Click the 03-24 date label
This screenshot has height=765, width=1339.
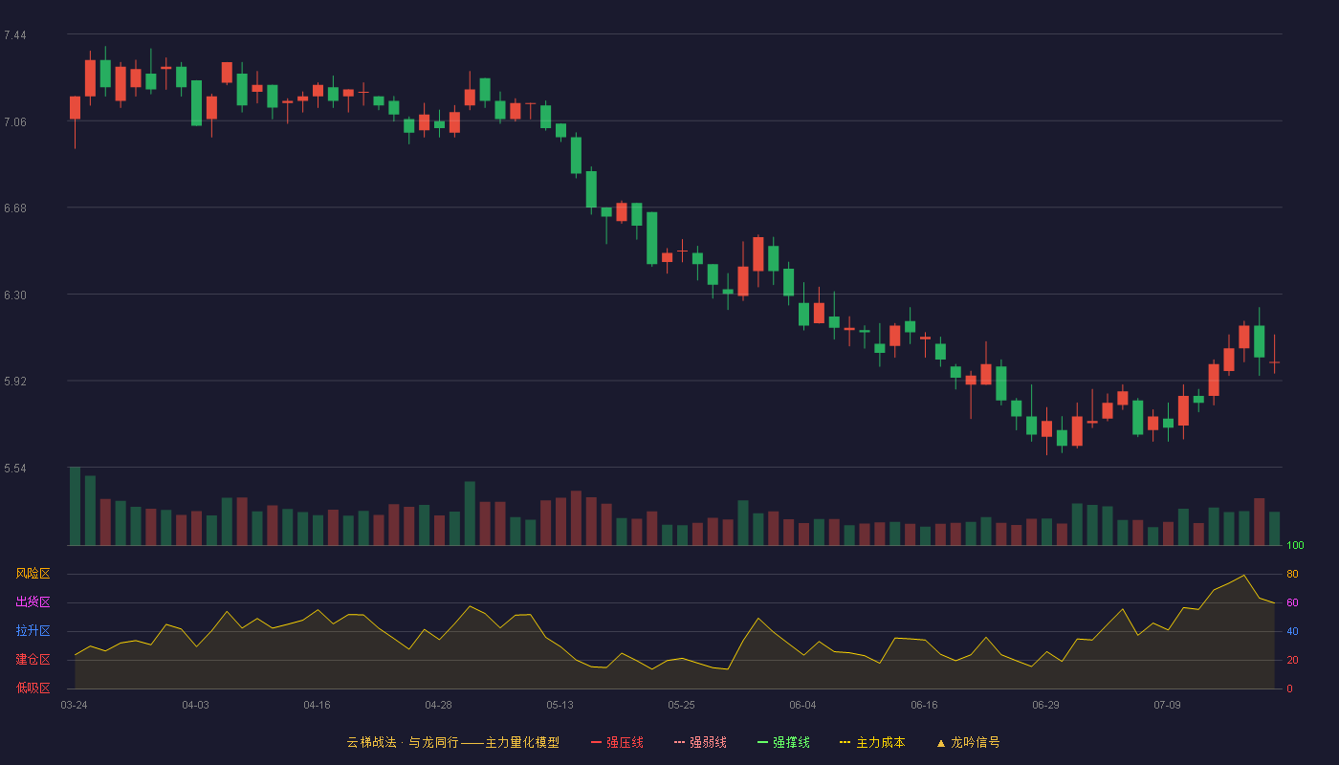click(75, 705)
